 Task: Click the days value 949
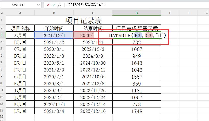[x=137, y=56]
